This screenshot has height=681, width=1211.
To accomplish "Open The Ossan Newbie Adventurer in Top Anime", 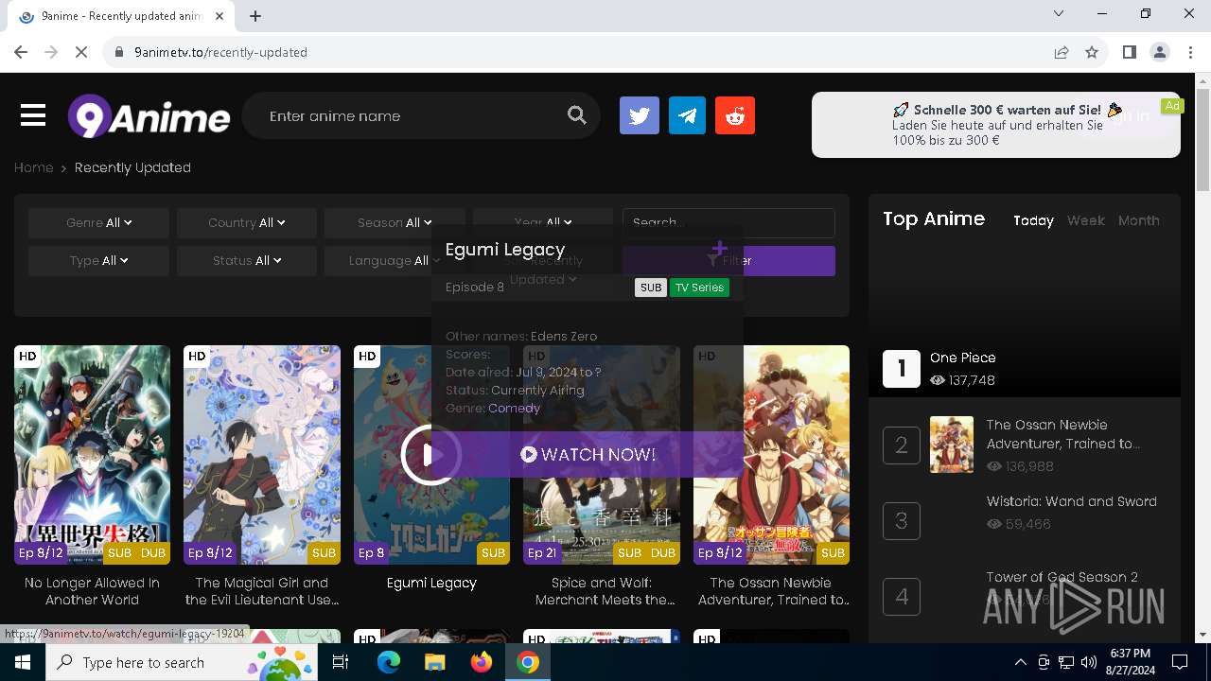I will (1062, 434).
